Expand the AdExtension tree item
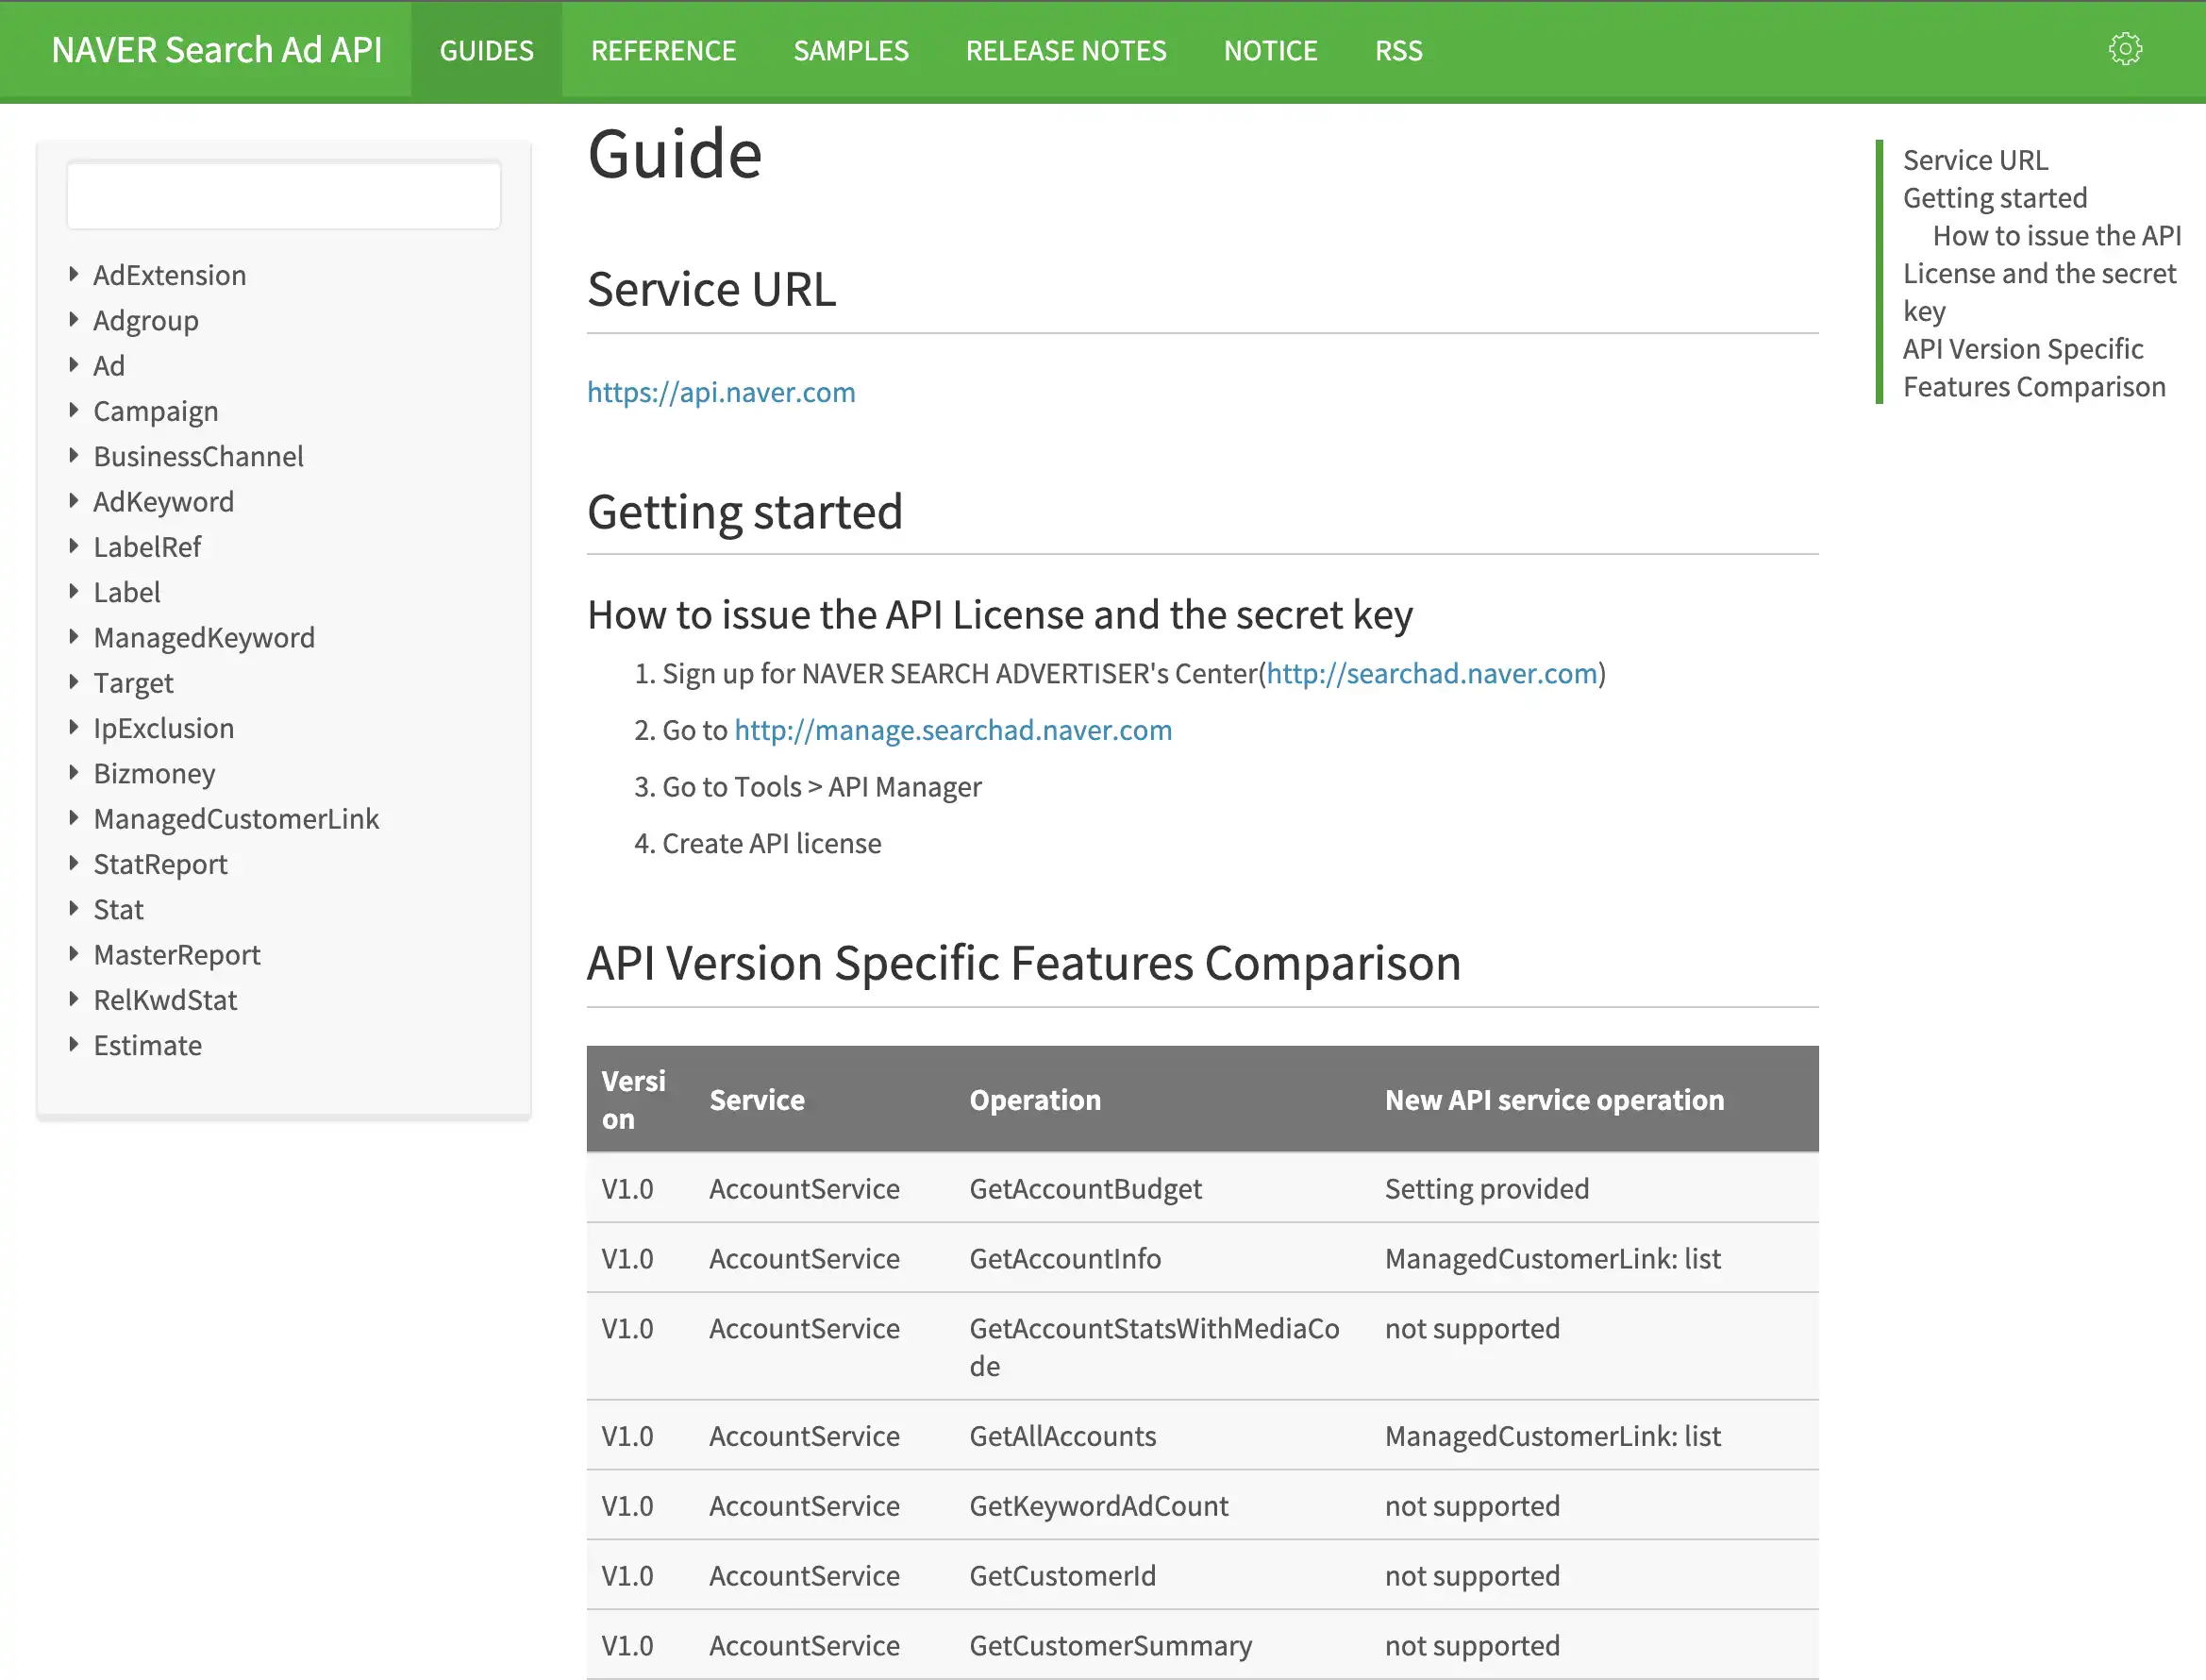This screenshot has width=2206, height=1680. [x=74, y=274]
